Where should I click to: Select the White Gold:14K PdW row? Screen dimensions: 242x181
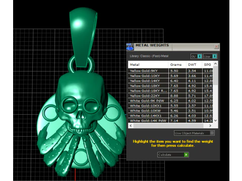click(170, 121)
